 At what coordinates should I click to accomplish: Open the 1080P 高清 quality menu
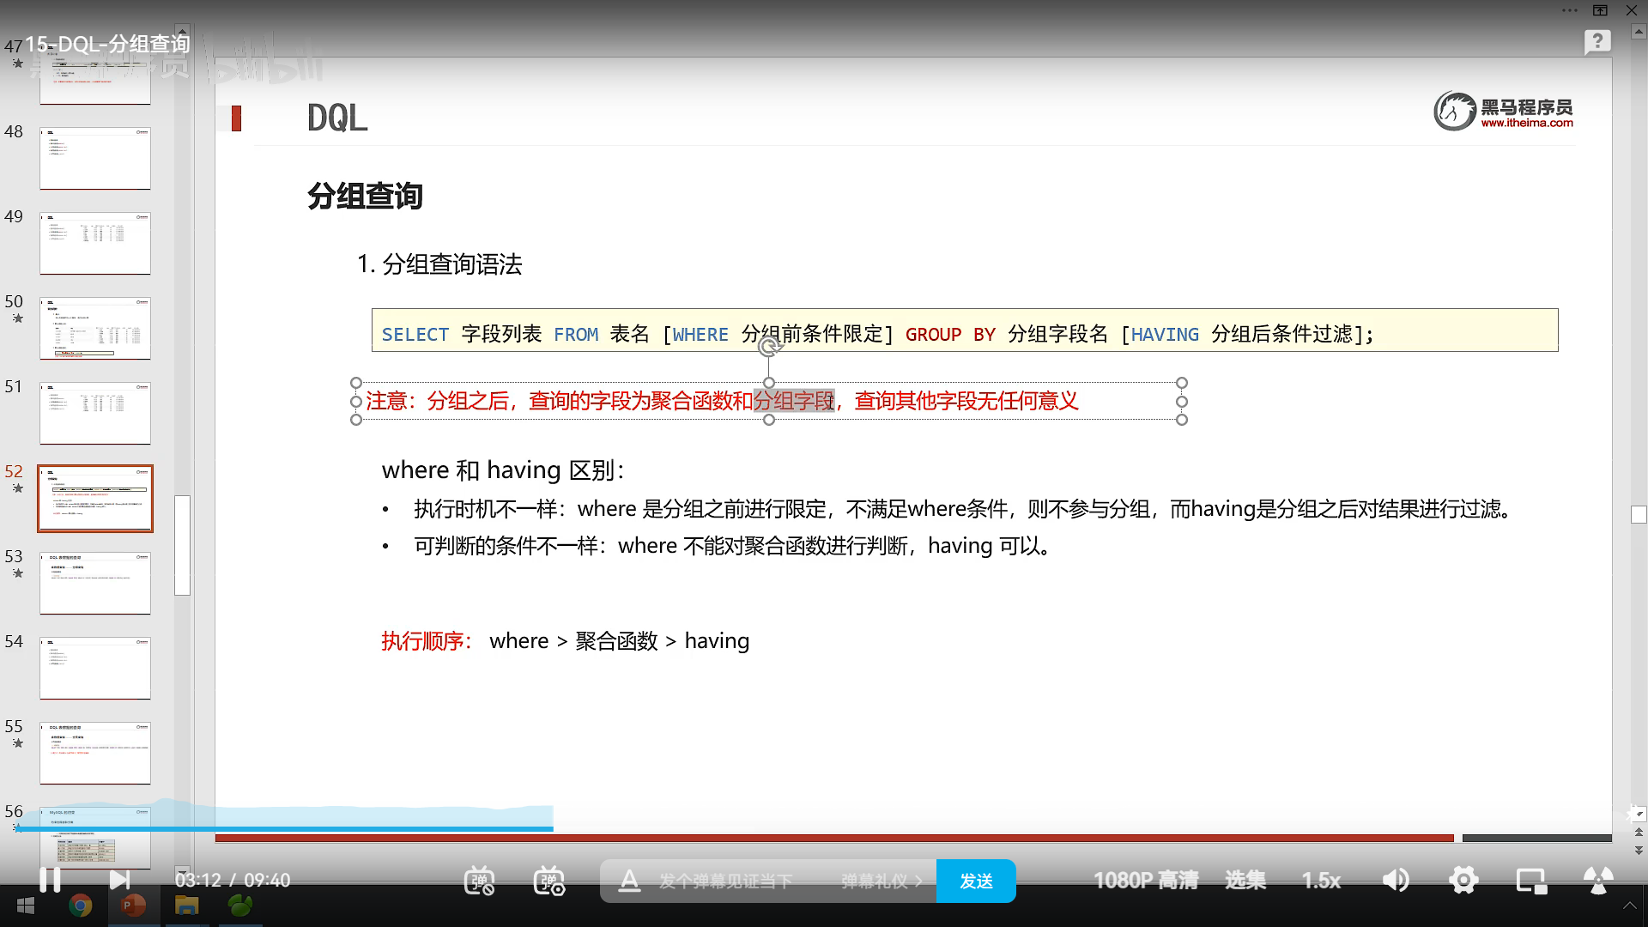[x=1145, y=881]
